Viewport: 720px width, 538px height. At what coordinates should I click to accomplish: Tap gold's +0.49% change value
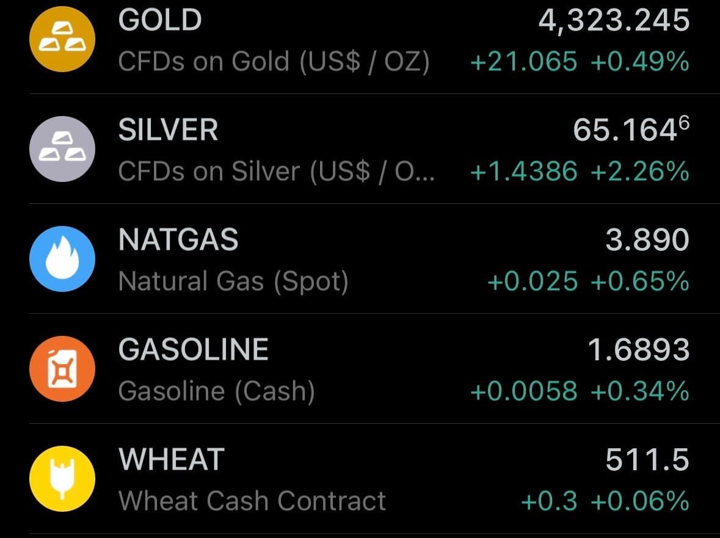640,62
